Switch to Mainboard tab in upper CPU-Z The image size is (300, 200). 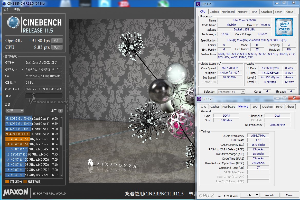pyautogui.click(x=228, y=12)
